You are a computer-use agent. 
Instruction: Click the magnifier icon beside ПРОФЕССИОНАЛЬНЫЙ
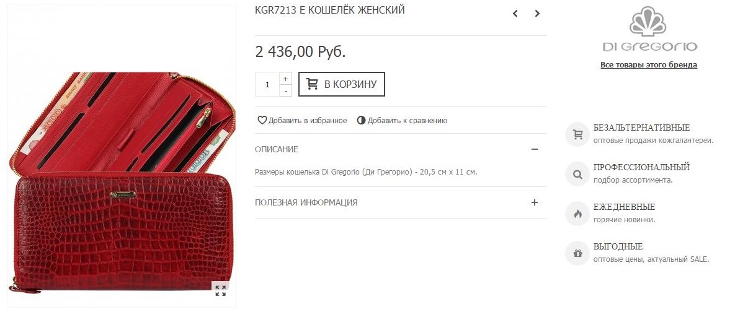(577, 174)
